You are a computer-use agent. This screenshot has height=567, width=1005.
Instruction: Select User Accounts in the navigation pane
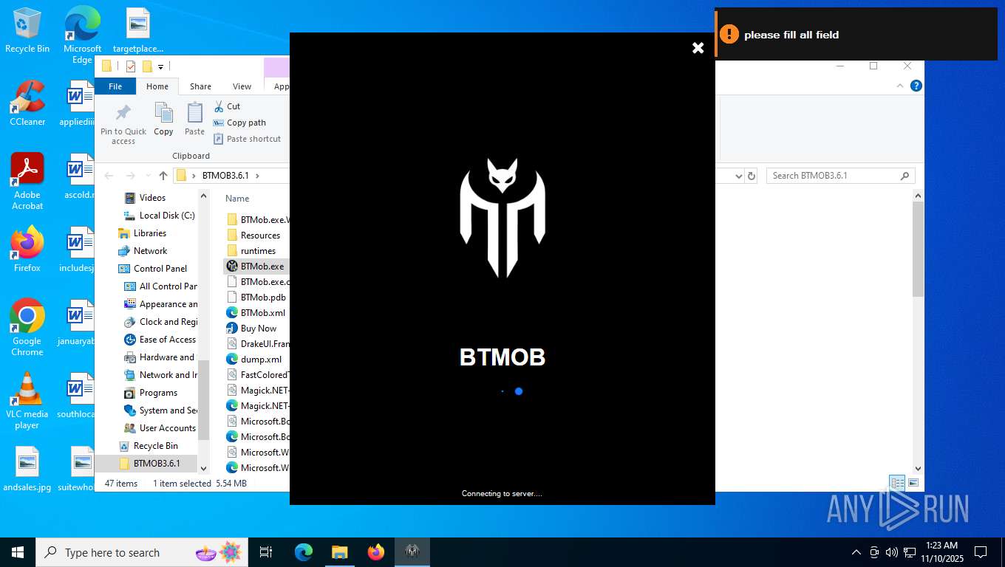[x=160, y=428]
